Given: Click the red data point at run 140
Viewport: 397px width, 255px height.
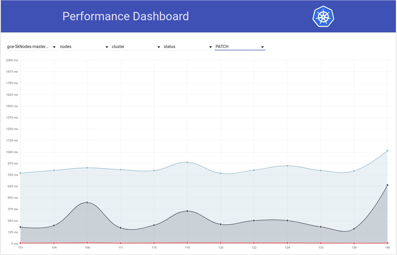Looking at the screenshot, I should click(x=387, y=243).
